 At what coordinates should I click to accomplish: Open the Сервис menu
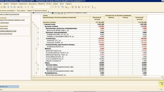point(56,4)
